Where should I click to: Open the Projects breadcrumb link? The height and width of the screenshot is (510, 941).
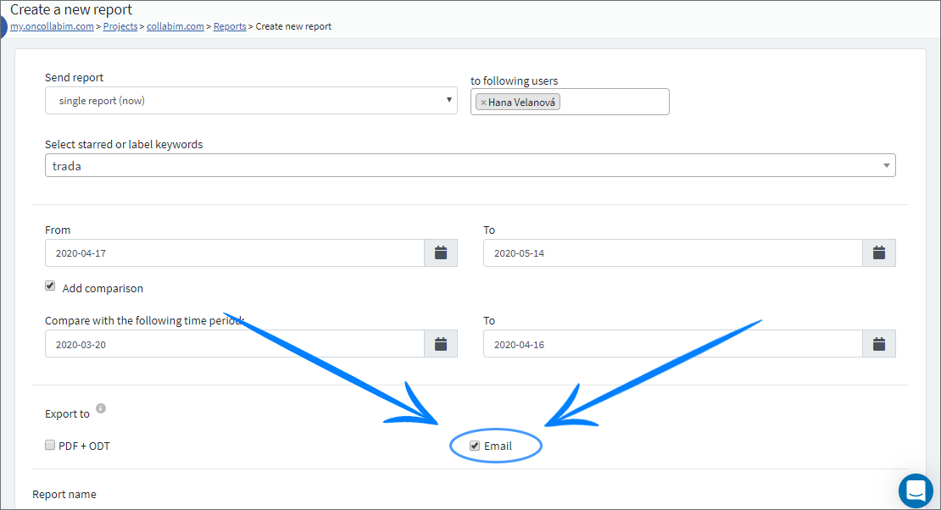tap(120, 26)
